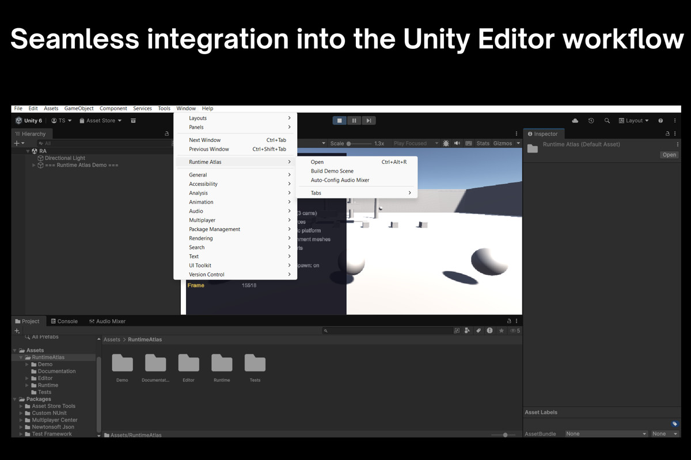Open the Layout dropdown
The height and width of the screenshot is (460, 691).
pyautogui.click(x=633, y=121)
